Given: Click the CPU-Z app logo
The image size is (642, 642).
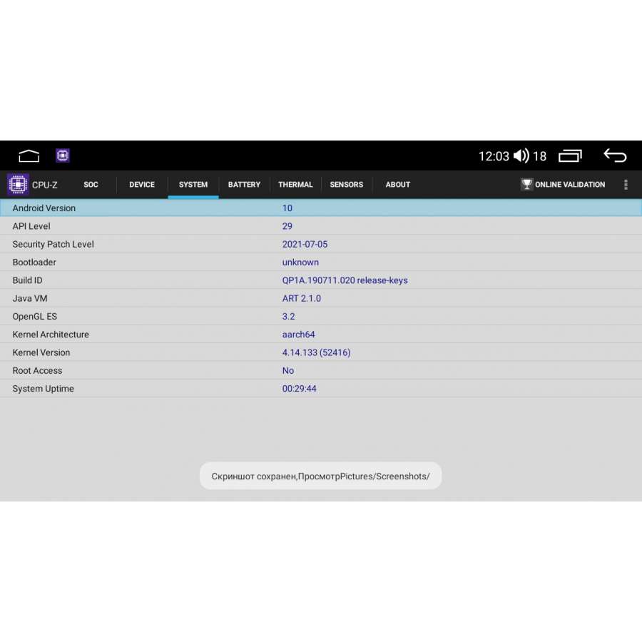Looking at the screenshot, I should [x=18, y=185].
